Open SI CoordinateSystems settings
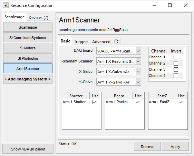The width and height of the screenshot is (194, 156). tap(28, 38)
